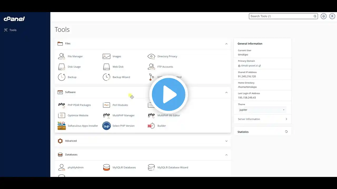Viewport: 337px width, 189px height.
Task: Open the Select PHP Version link text
Action: point(123,126)
